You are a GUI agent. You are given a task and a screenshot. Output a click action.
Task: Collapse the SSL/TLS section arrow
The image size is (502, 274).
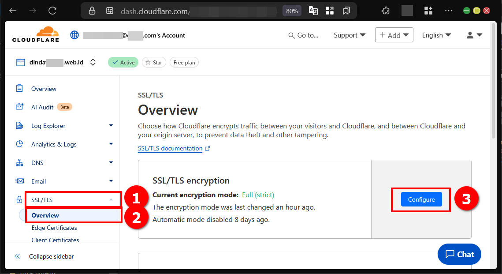111,199
